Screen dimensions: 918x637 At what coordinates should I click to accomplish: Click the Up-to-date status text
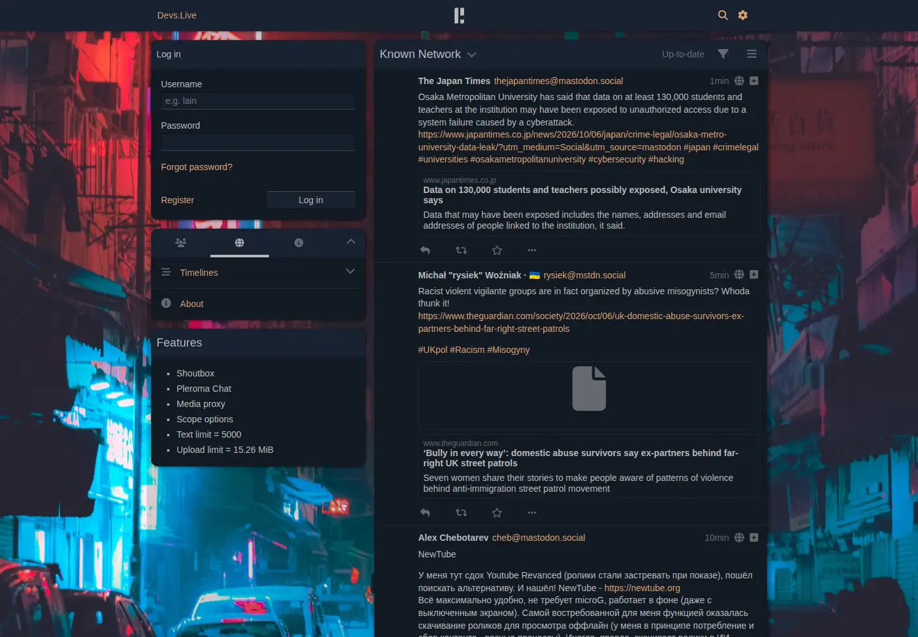coord(683,54)
